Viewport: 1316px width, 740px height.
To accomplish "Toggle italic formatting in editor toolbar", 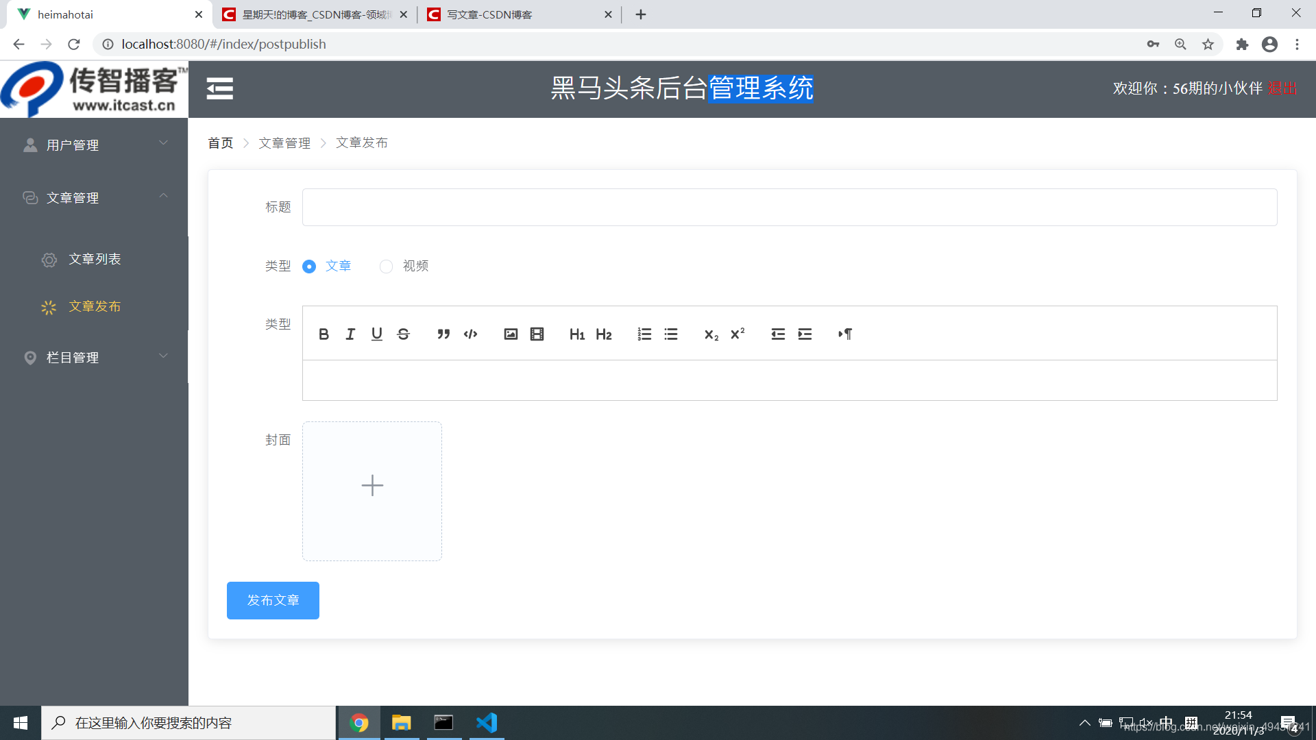I will (x=350, y=334).
